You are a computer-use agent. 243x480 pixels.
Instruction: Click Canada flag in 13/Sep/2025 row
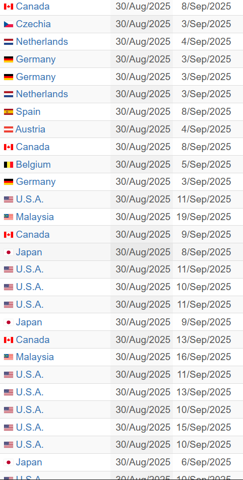point(9,340)
